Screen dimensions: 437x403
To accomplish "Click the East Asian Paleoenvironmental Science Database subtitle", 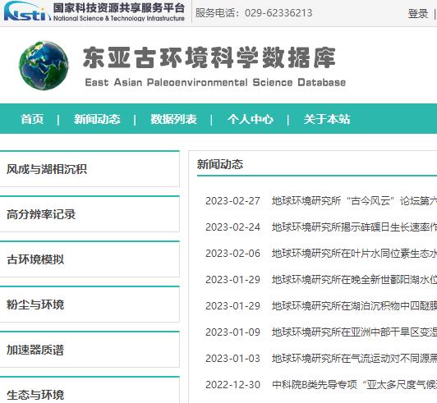I will click(215, 82).
